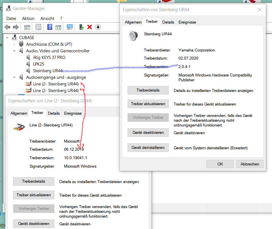
Task: Switch to Allgemein tab in Line properties
Action: pos(18,113)
